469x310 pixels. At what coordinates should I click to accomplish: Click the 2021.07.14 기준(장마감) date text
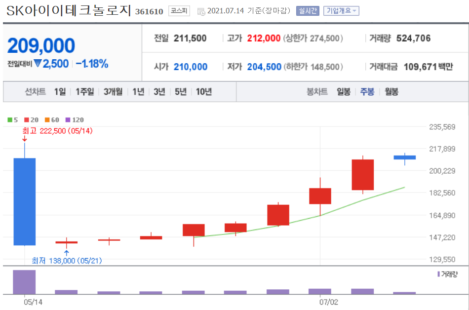(x=248, y=11)
